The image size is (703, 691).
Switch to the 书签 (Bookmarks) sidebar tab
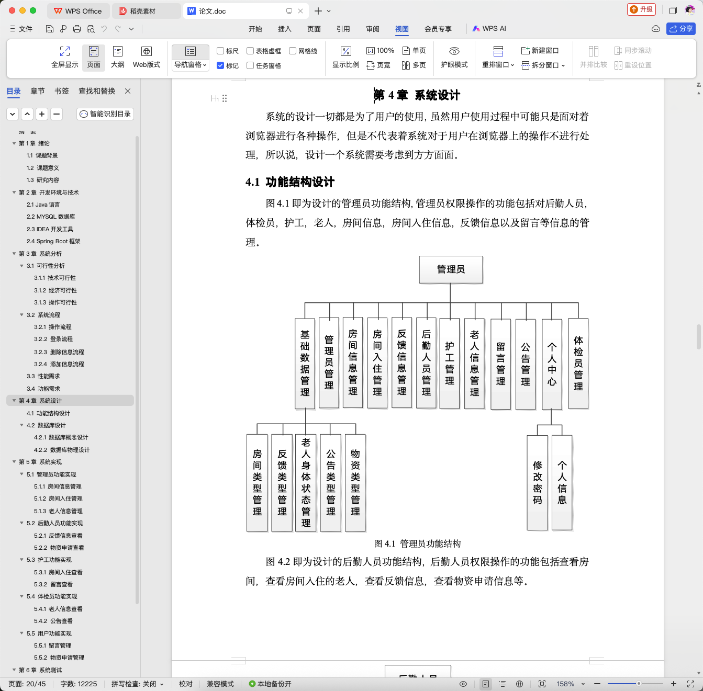pos(62,91)
